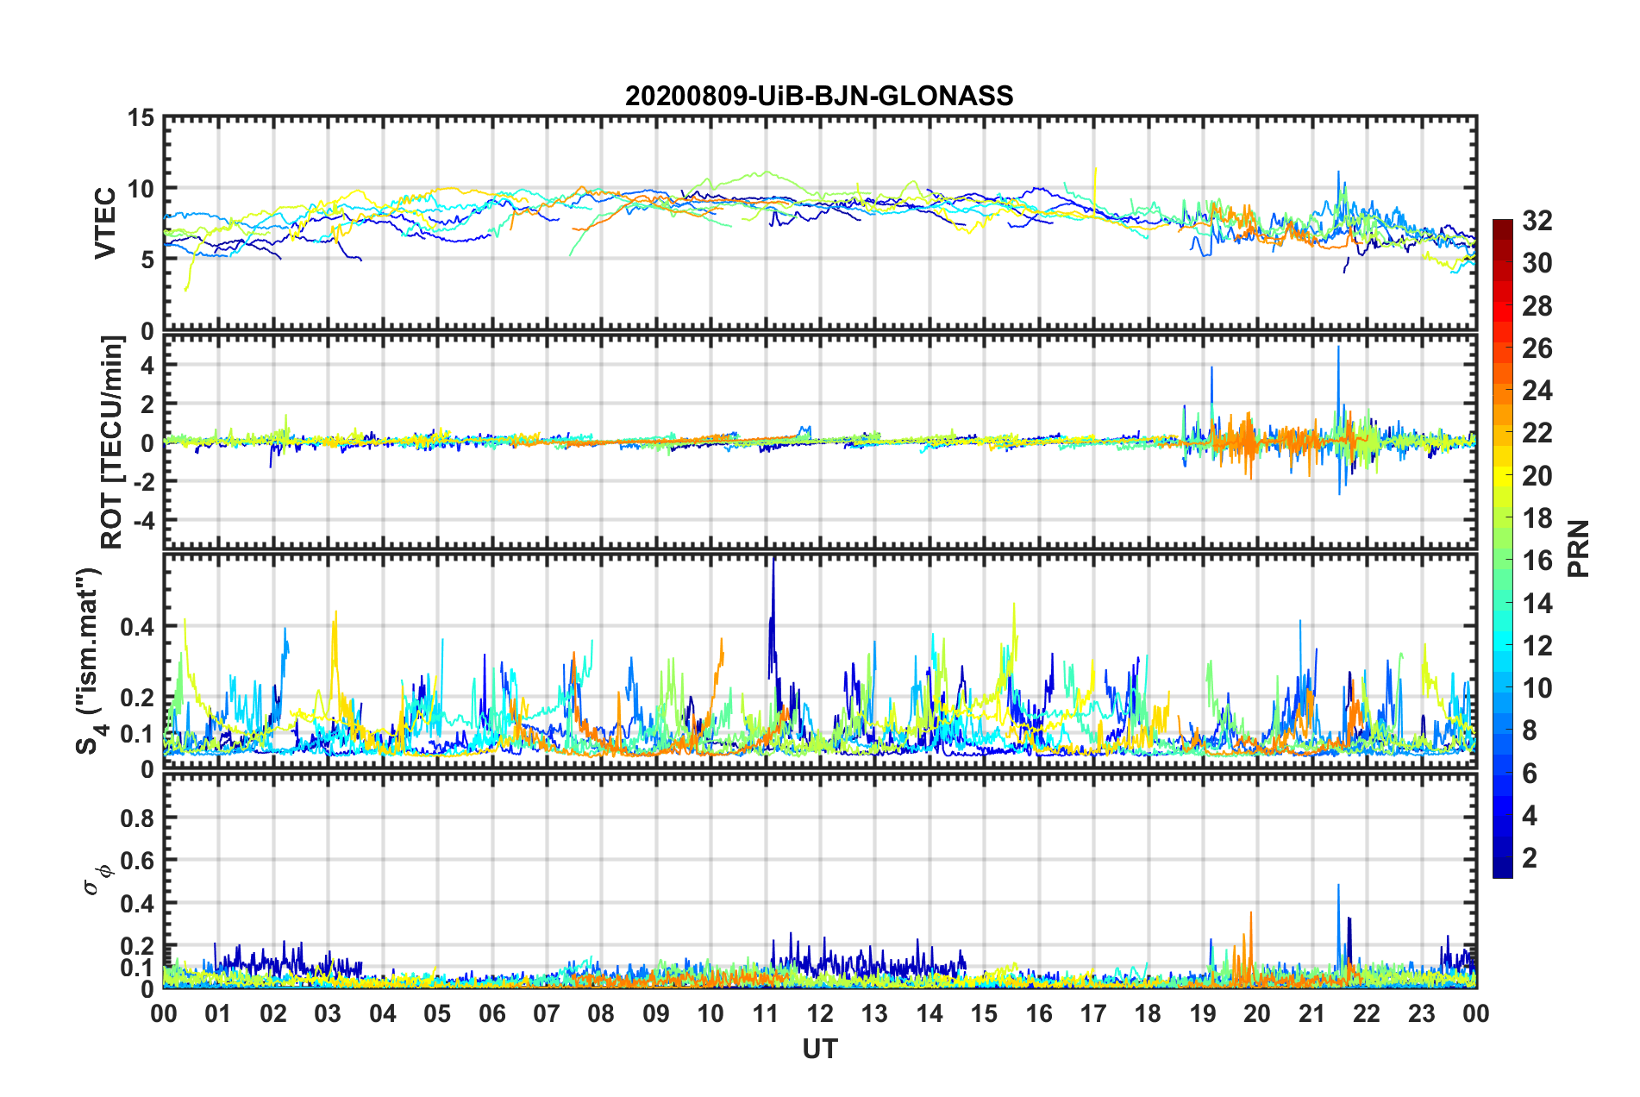Image resolution: width=1640 pixels, height=1097 pixels.
Task: Click the UT x-axis label
Action: tap(820, 1049)
